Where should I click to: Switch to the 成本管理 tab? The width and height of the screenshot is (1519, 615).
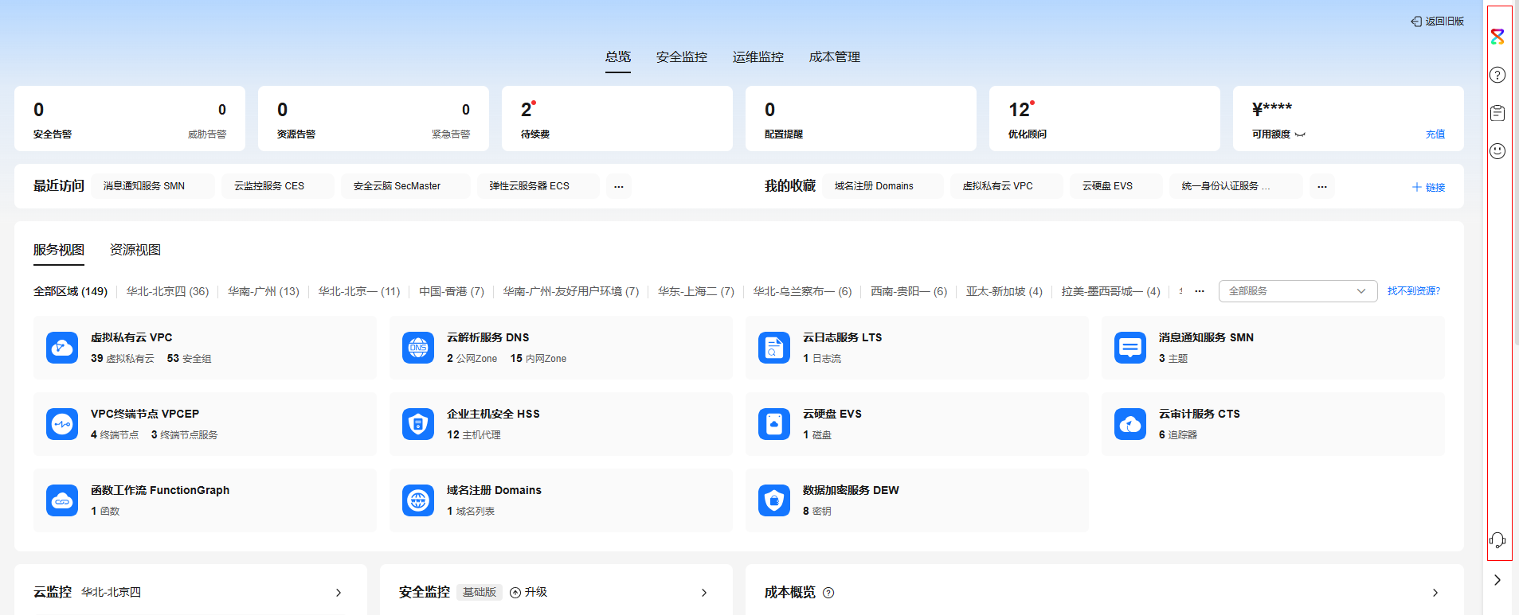click(835, 57)
